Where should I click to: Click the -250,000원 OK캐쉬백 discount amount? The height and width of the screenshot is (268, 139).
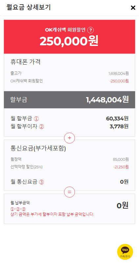coord(119,81)
